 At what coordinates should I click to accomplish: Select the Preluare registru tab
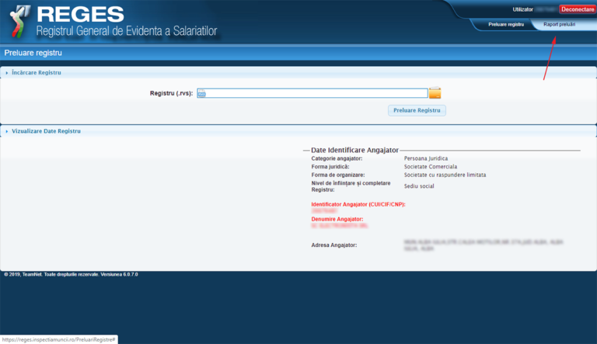coord(506,25)
